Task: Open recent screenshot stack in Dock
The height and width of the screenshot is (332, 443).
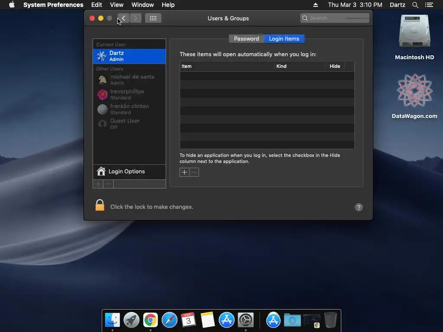Action: tap(311, 321)
